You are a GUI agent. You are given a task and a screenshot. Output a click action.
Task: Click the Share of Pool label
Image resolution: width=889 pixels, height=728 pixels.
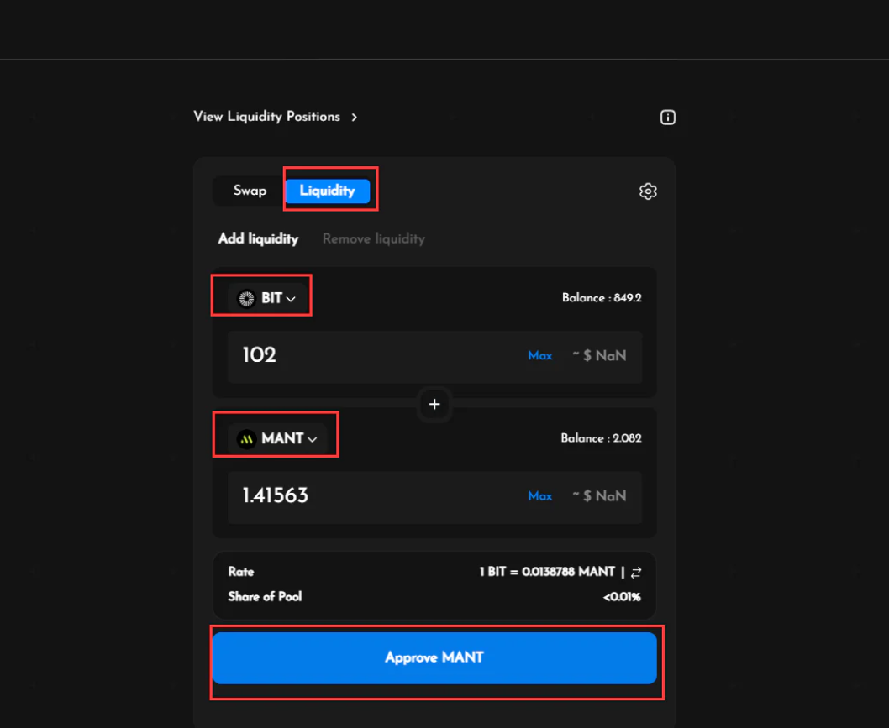coord(265,596)
